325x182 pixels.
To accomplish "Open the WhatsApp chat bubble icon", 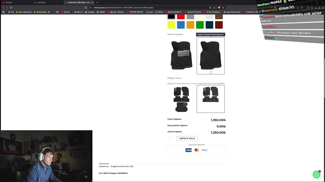I will [x=316, y=174].
